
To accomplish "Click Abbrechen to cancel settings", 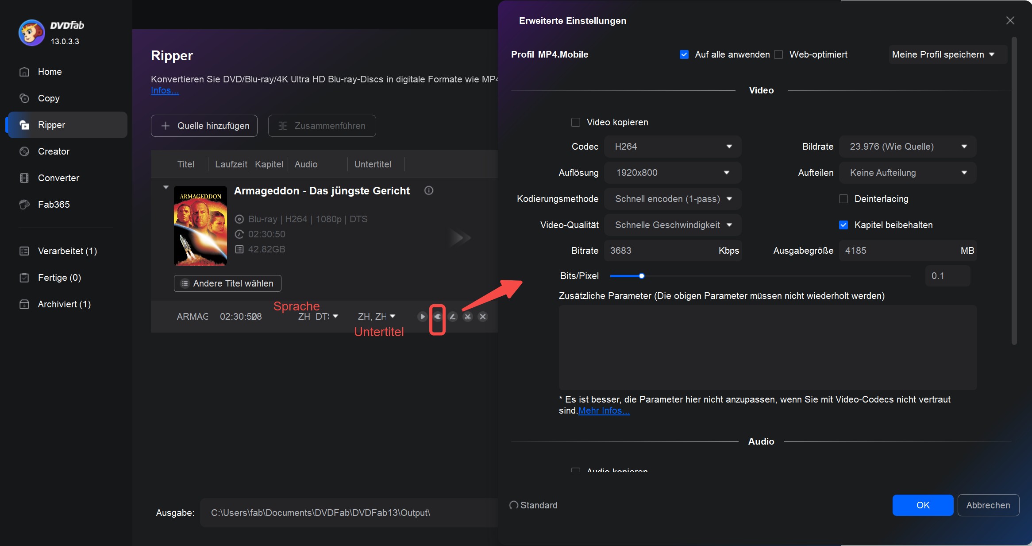I will pyautogui.click(x=988, y=505).
